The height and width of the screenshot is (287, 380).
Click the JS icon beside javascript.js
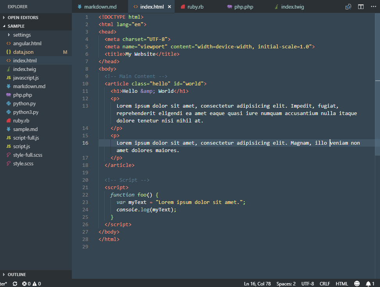[9, 78]
